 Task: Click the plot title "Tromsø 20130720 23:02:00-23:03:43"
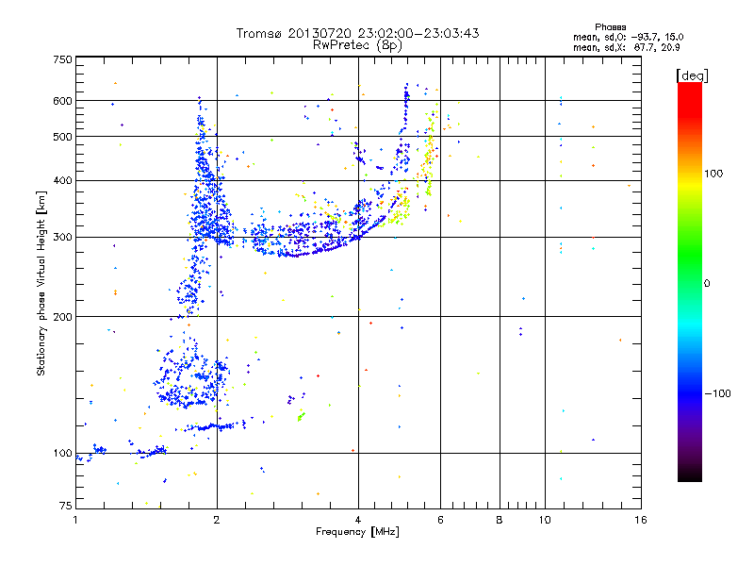tap(357, 33)
